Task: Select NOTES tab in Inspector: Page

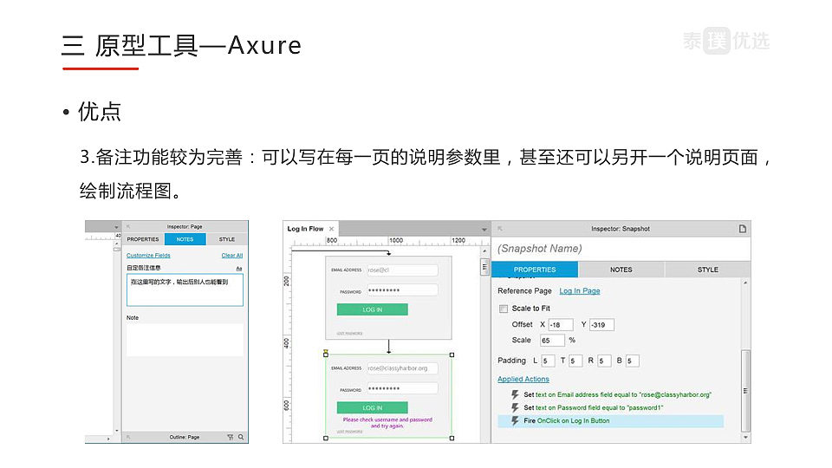Action: (x=185, y=239)
